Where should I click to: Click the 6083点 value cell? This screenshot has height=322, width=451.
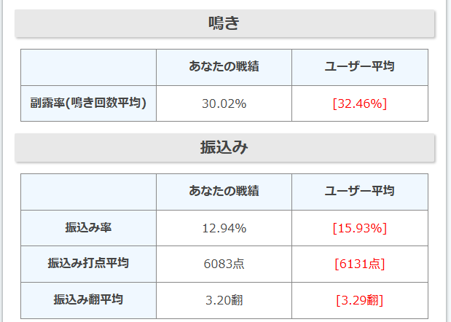224,264
